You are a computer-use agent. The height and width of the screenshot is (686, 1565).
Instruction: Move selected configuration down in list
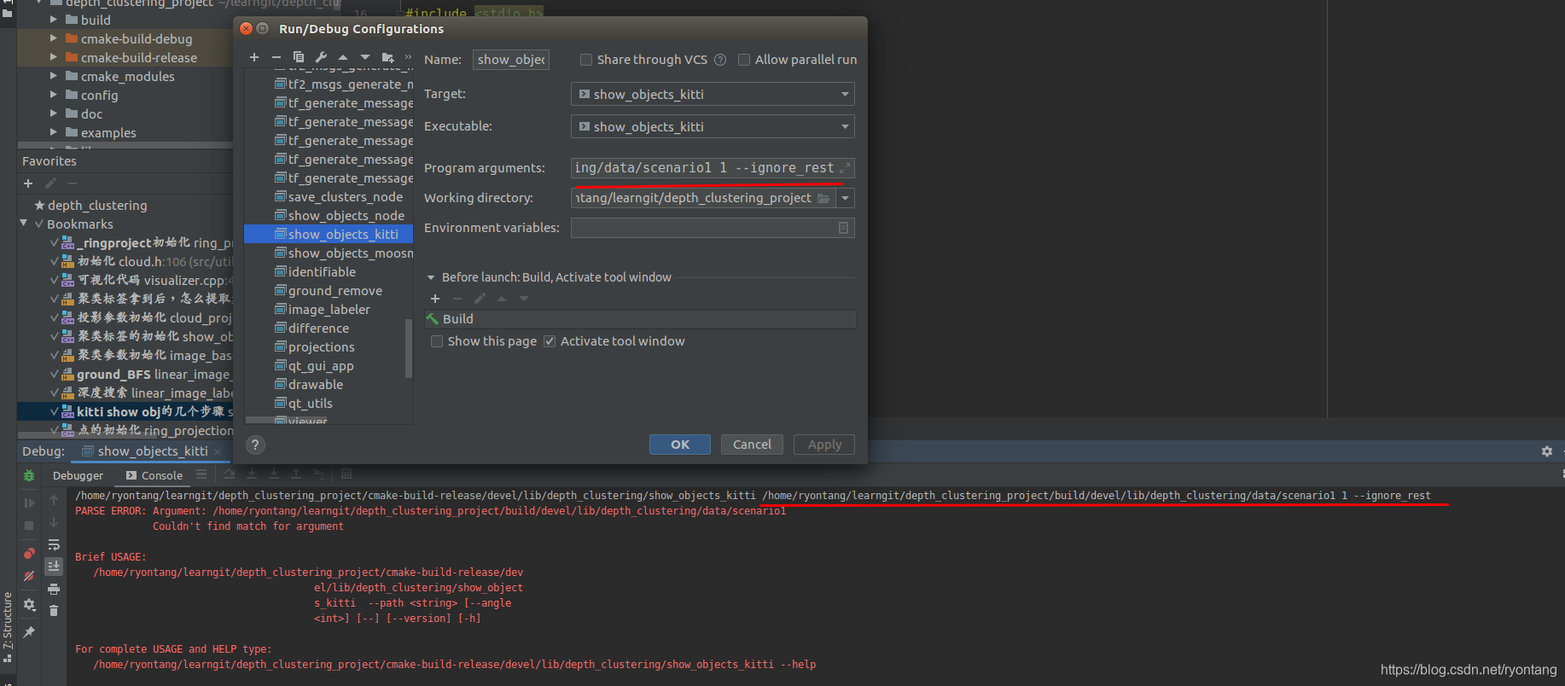[365, 57]
